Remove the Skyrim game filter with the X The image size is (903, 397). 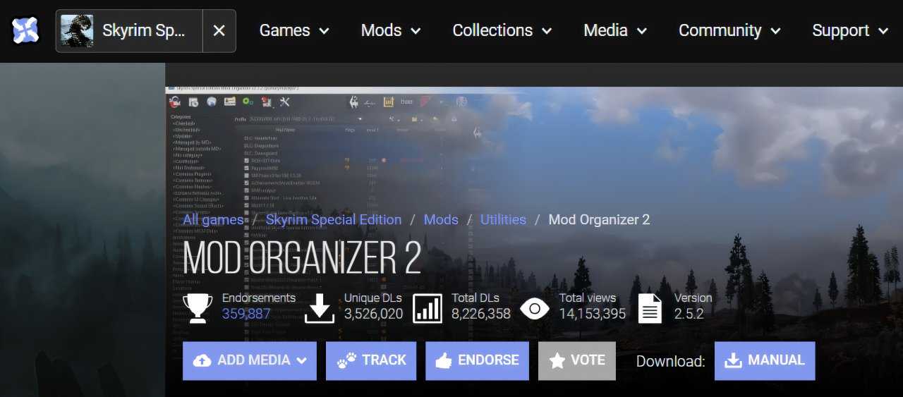point(219,30)
